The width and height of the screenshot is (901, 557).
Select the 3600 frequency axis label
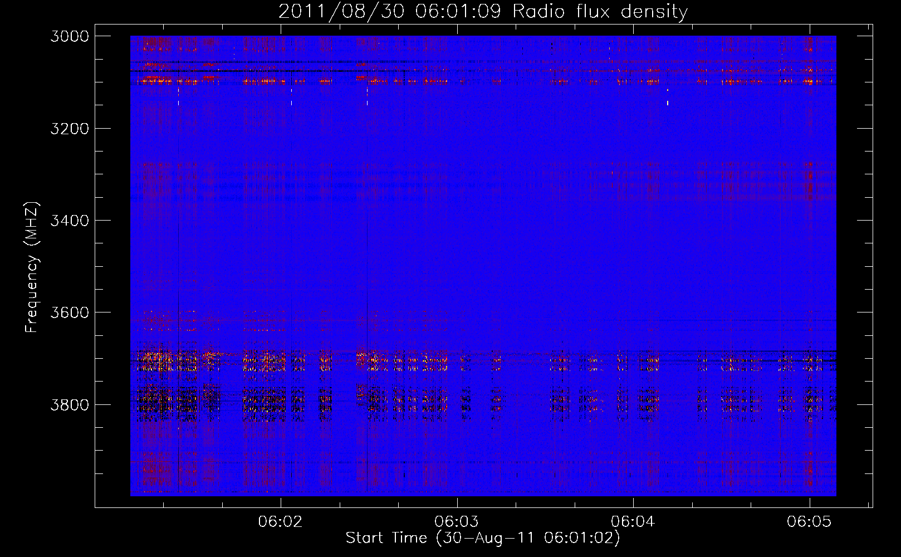[x=70, y=312]
